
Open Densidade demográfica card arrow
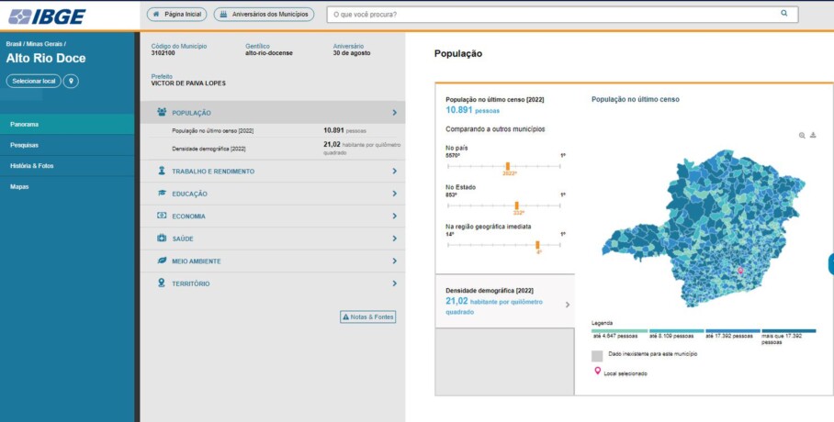(567, 305)
